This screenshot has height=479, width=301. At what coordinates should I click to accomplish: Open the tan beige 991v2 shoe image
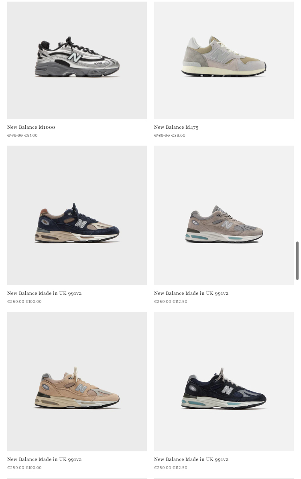(77, 381)
